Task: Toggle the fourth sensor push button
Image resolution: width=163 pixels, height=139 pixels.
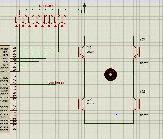Action: pos(37,20)
